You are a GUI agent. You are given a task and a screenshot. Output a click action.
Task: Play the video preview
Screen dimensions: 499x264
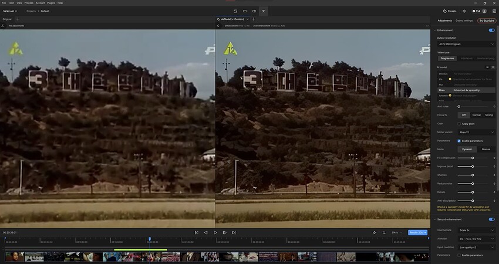pos(215,232)
